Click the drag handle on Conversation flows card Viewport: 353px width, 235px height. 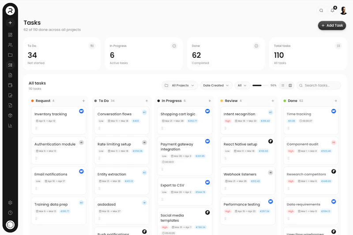tap(99, 128)
